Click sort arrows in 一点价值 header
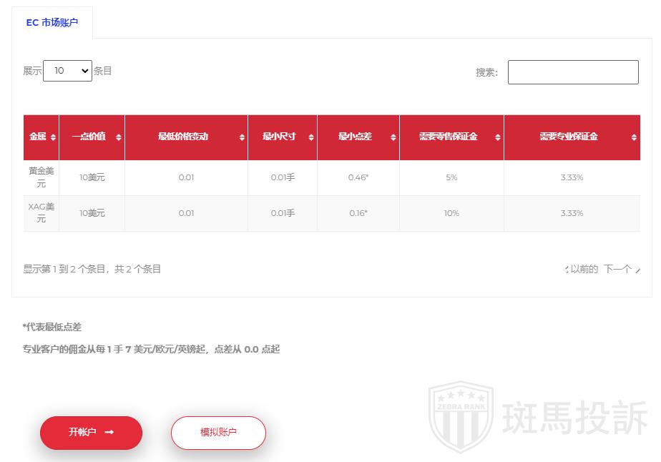Screen dimensions: 661x462 119,137
